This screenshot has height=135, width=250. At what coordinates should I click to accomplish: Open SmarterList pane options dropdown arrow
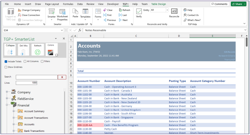coord(56,39)
